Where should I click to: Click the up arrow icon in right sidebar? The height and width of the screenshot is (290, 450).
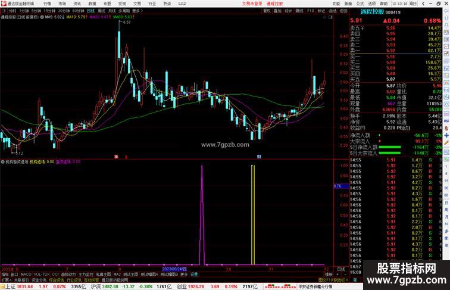(x=446, y=18)
